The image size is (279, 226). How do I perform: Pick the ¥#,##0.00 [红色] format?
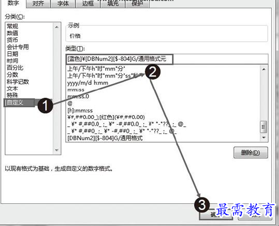[106, 117]
